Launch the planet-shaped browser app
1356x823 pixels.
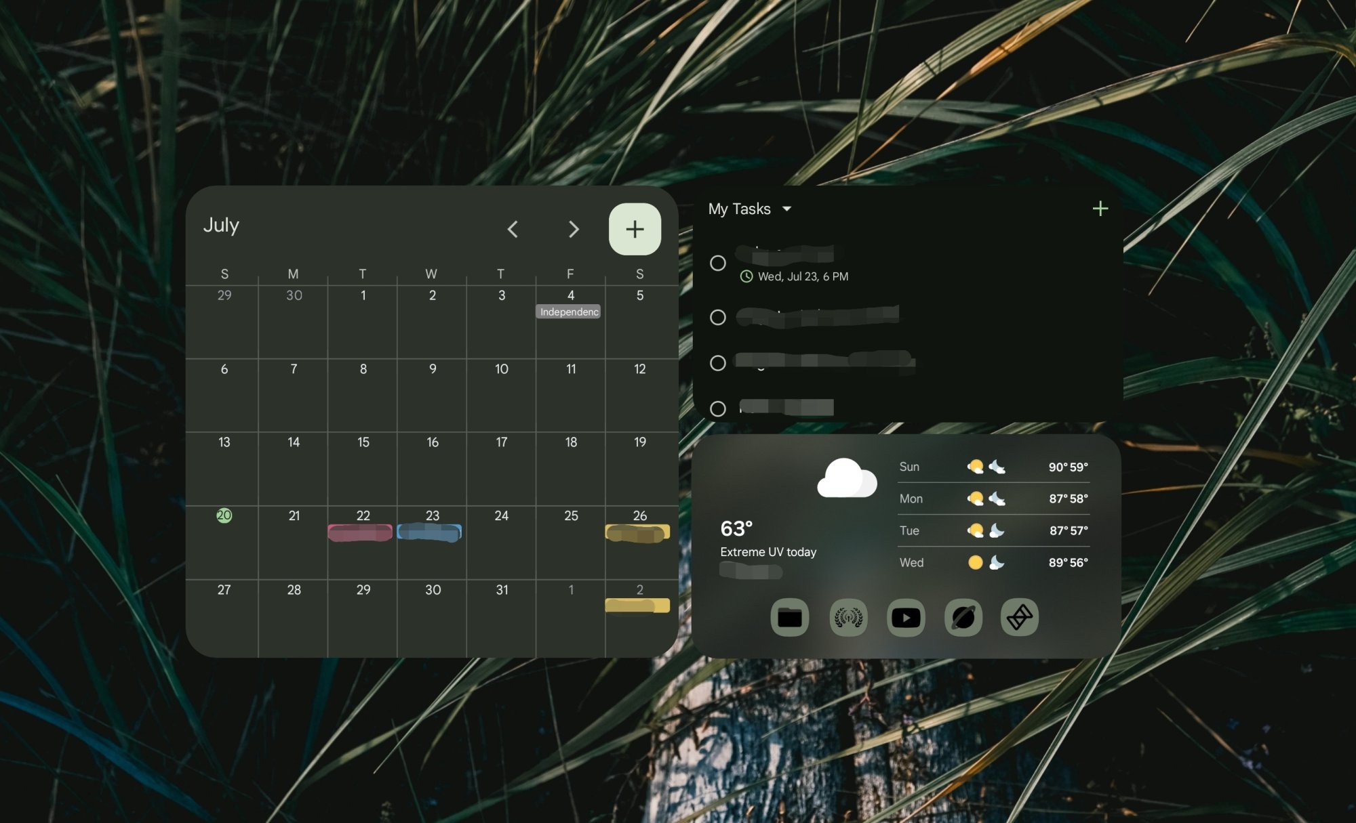[x=964, y=617]
